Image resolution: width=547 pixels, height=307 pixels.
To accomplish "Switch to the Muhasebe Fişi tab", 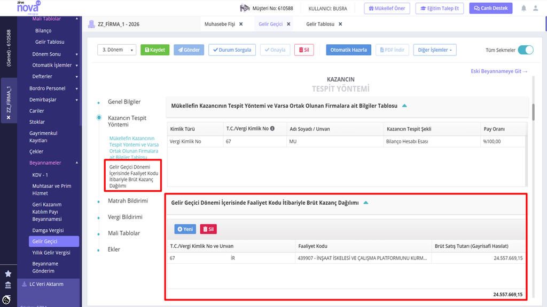I will point(220,24).
